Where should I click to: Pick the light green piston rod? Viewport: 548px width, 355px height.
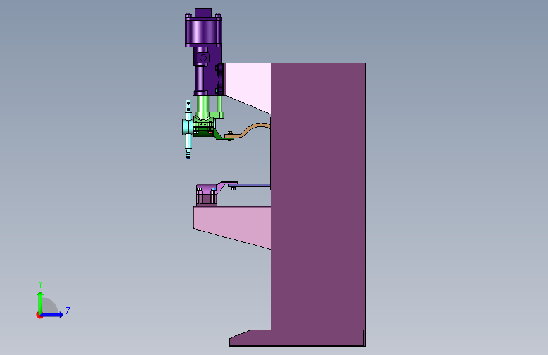click(x=203, y=104)
